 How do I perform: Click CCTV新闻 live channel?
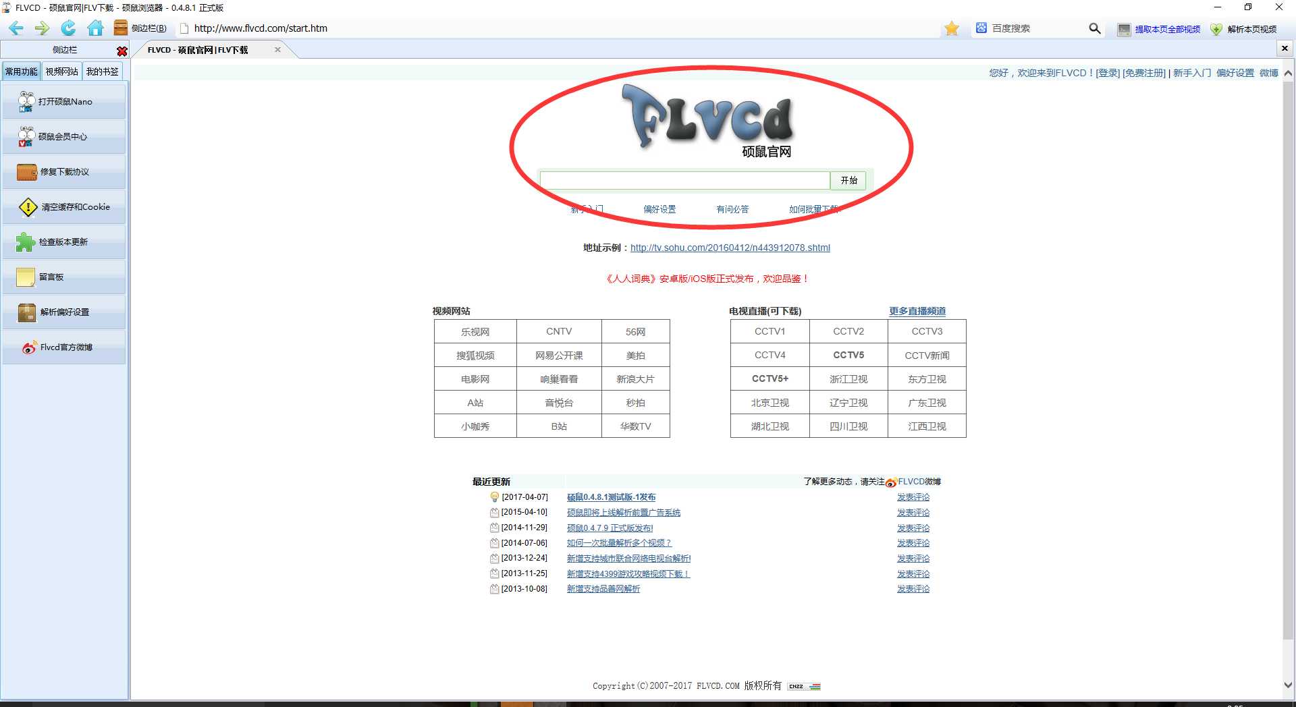pyautogui.click(x=927, y=355)
